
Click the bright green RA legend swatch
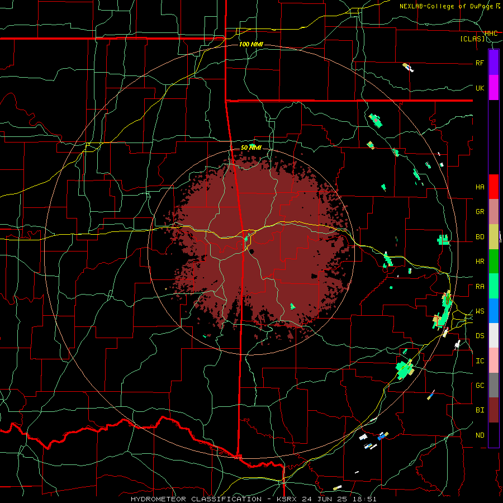(x=493, y=286)
